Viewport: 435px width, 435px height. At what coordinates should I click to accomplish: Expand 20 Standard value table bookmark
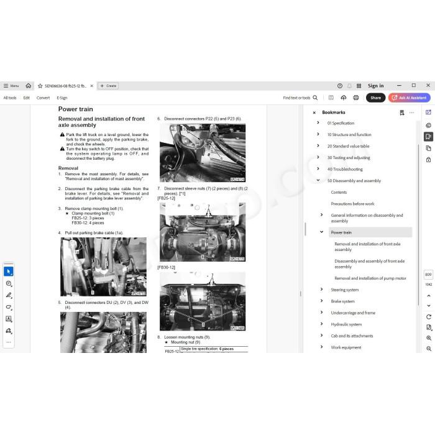(x=318, y=145)
